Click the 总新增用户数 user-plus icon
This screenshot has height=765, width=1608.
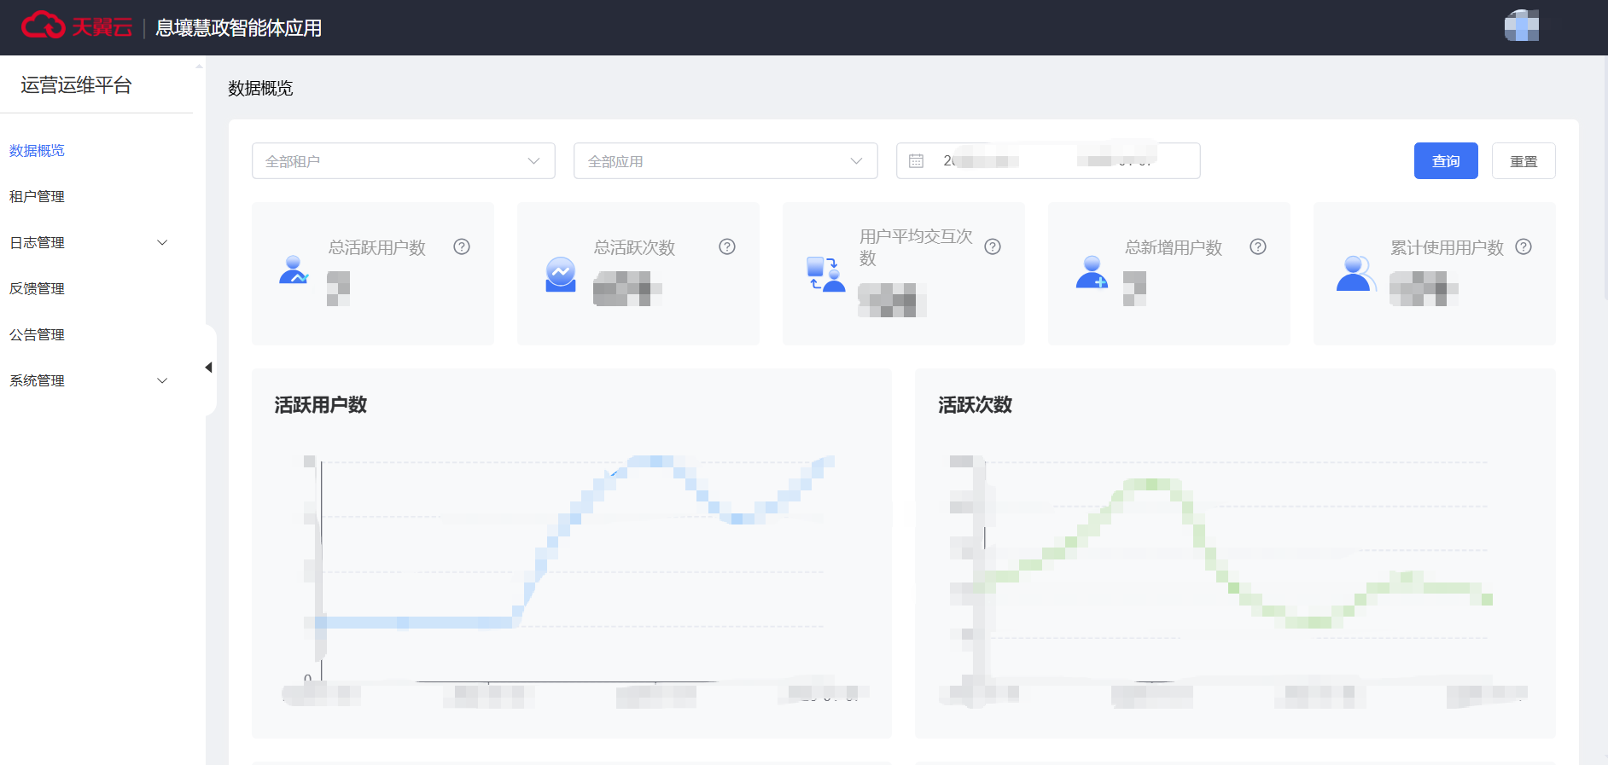1092,272
